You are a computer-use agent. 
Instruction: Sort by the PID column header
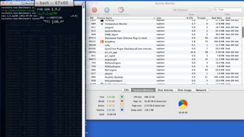point(92,18)
